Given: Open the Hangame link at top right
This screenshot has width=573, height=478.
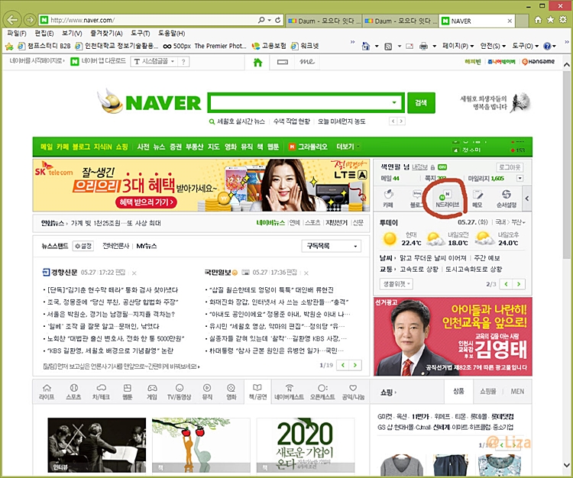Looking at the screenshot, I should click(539, 62).
